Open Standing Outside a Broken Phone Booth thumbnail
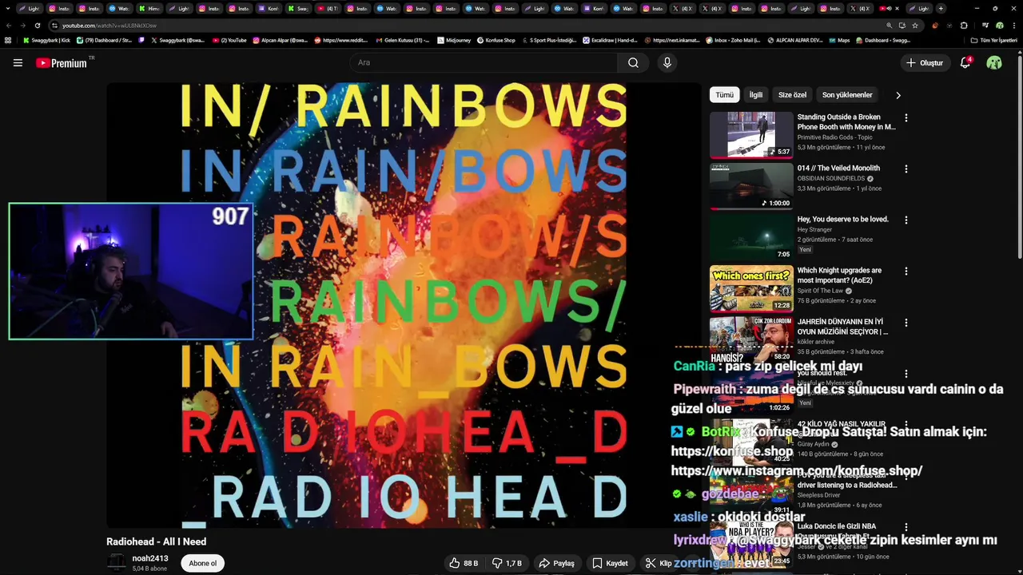Image resolution: width=1023 pixels, height=575 pixels. [751, 134]
